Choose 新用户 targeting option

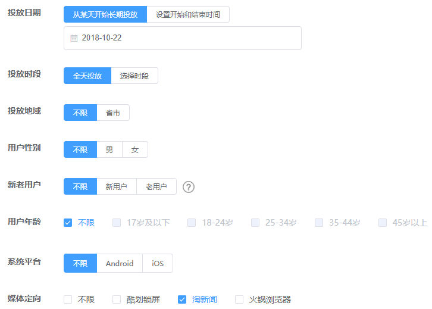tap(117, 186)
